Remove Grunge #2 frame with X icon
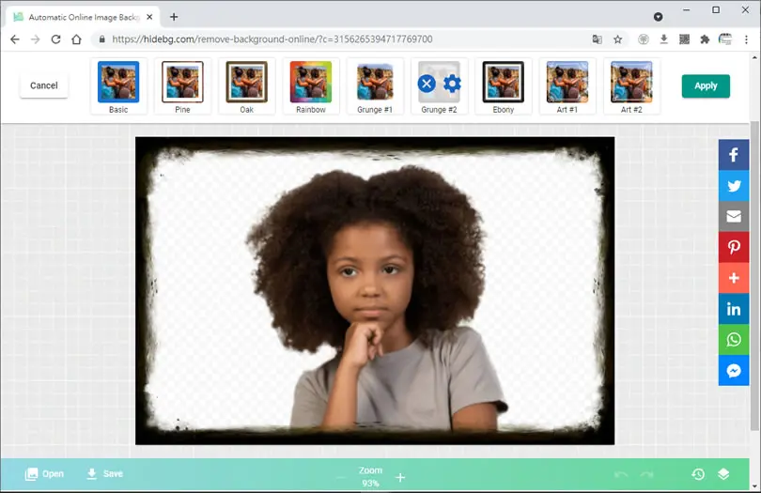This screenshot has height=493, width=761. (x=427, y=84)
